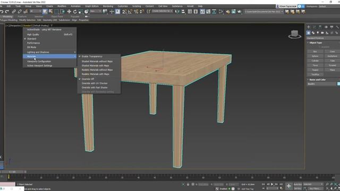Click the Play Animation button

[272, 184]
